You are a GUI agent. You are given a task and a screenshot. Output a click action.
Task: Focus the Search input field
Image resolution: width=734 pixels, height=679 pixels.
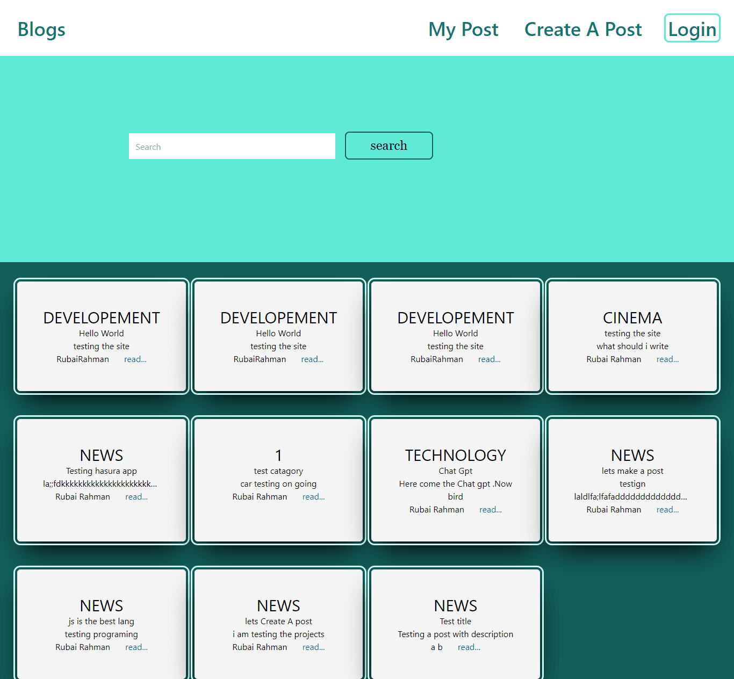point(232,146)
